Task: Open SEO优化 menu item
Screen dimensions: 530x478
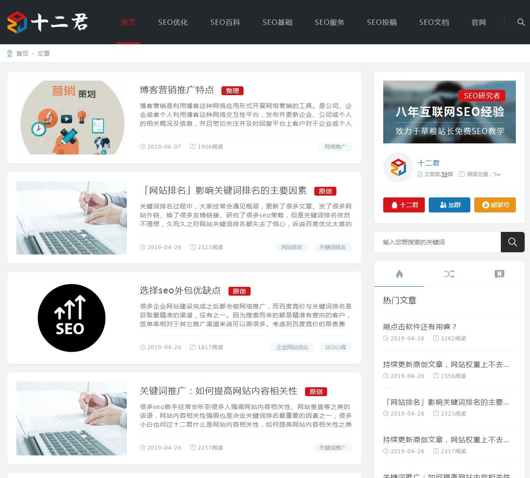Action: pos(173,22)
